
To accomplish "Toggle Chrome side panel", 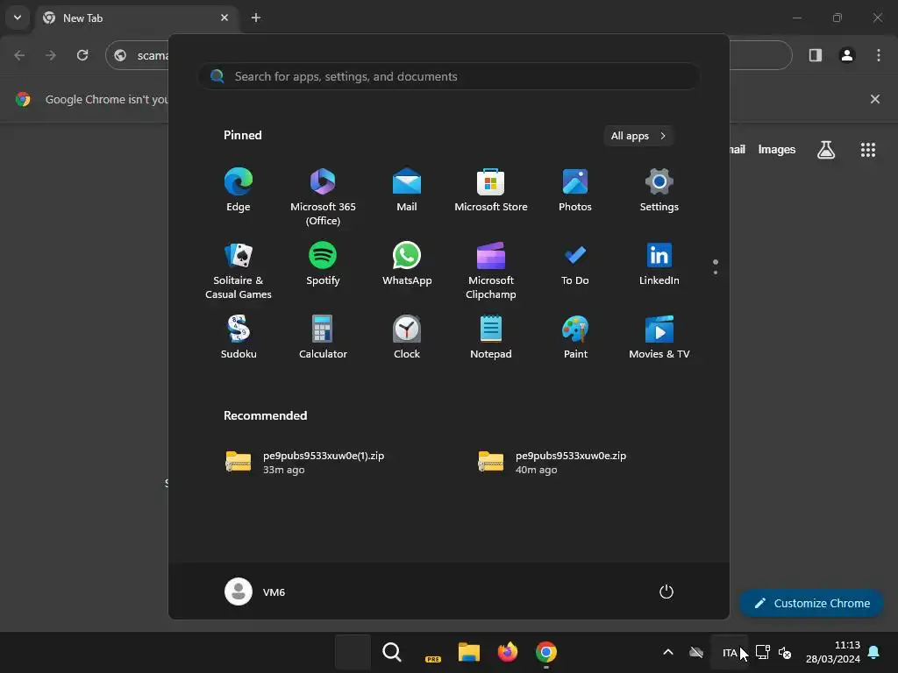I will pyautogui.click(x=816, y=55).
